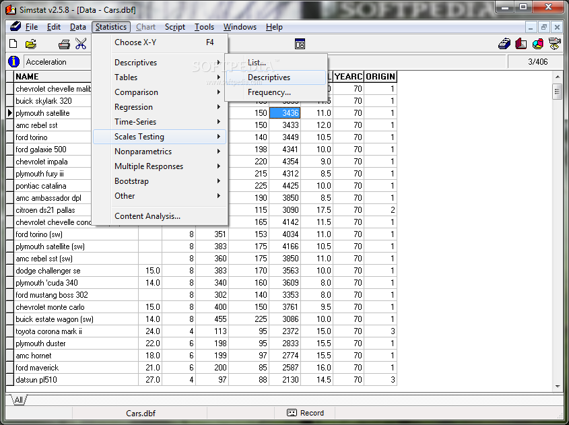Viewport: 569px width, 425px height.
Task: Click the cell 'ford maverick'
Action: pos(76,368)
